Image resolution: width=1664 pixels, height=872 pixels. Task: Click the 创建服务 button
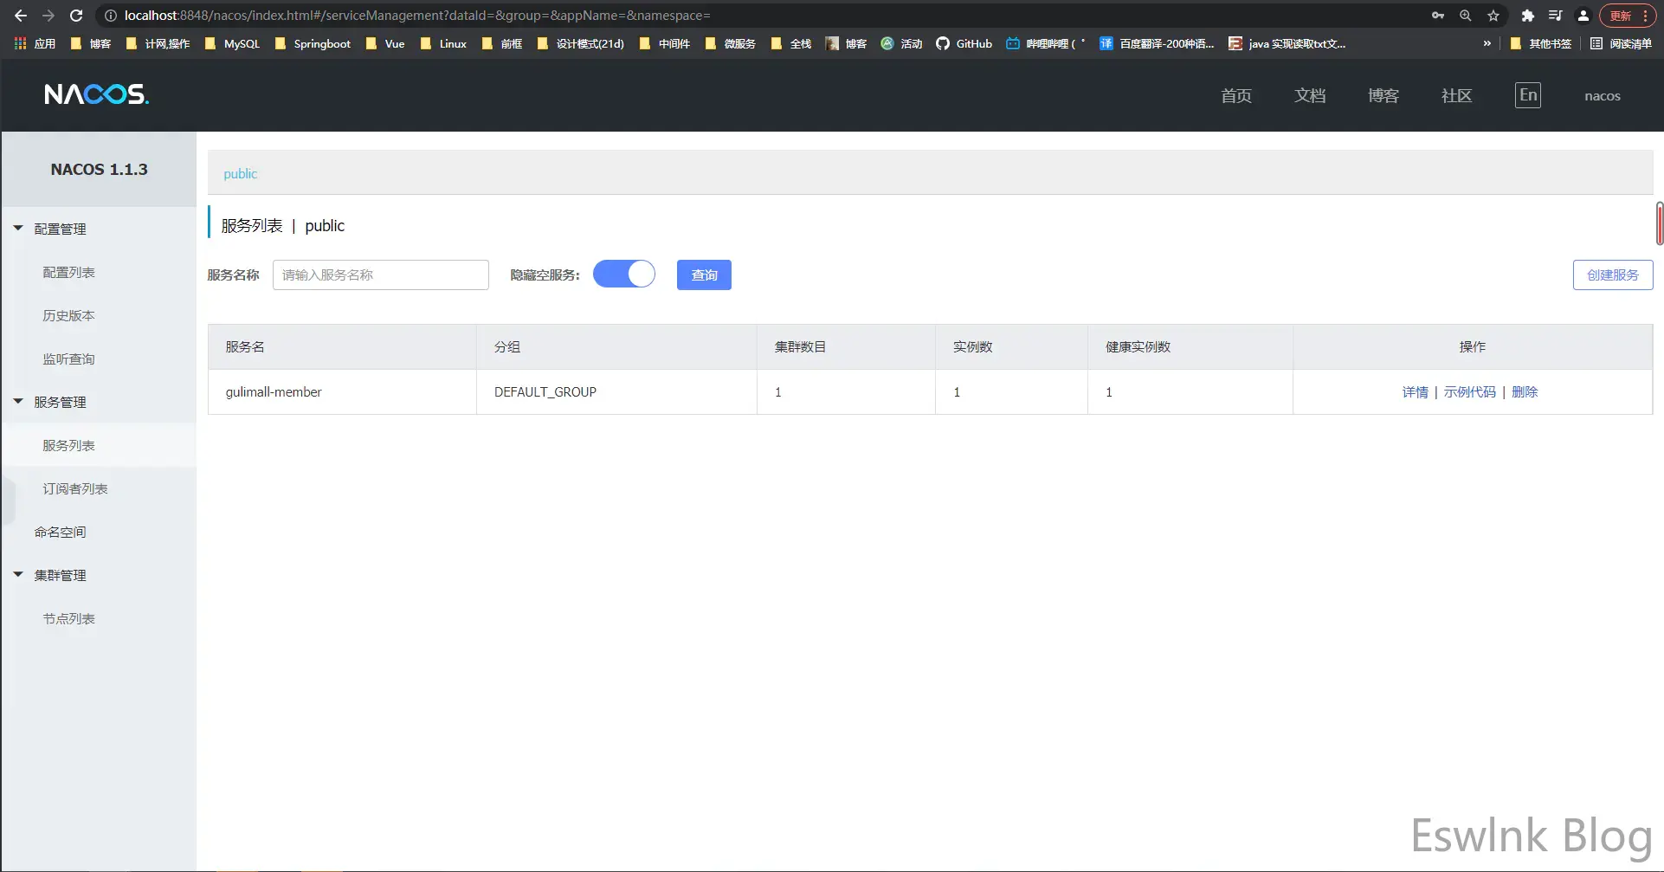[x=1612, y=275]
